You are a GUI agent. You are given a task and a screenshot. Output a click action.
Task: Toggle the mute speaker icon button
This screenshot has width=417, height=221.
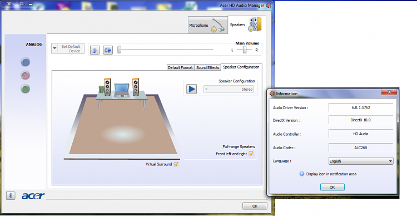[95, 50]
